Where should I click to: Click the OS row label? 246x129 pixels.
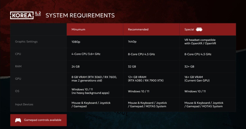pos(17,91)
